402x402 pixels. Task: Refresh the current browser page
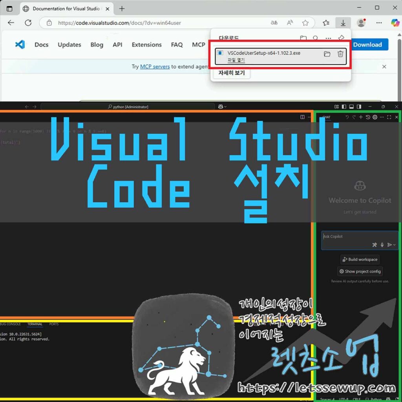28,23
